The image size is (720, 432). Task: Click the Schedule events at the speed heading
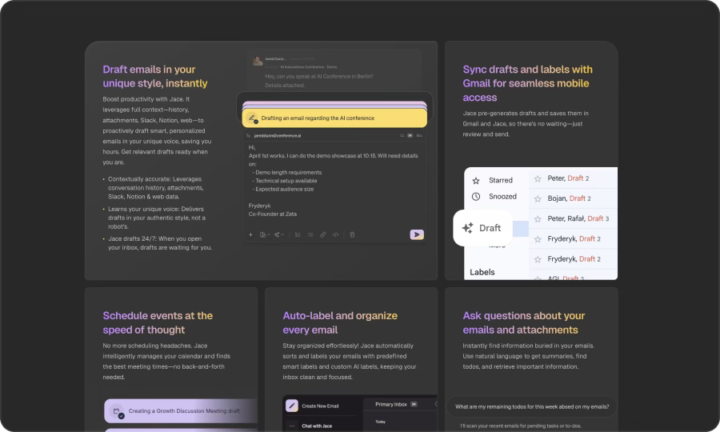158,322
